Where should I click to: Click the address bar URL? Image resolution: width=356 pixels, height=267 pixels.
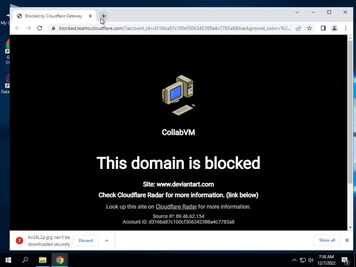click(x=175, y=28)
